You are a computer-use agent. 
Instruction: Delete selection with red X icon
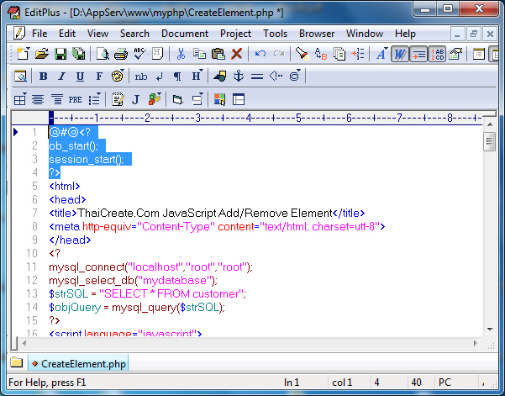[x=236, y=54]
